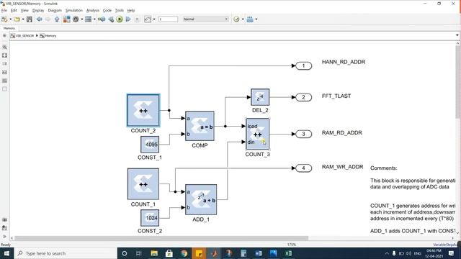The width and height of the screenshot is (461, 259).
Task: Click the Step Back toolbar icon
Action: pyautogui.click(x=111, y=19)
